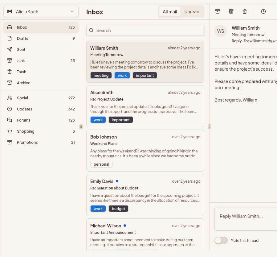Snooze the email using the clock icon
This screenshot has width=277, height=257.
coord(263,11)
